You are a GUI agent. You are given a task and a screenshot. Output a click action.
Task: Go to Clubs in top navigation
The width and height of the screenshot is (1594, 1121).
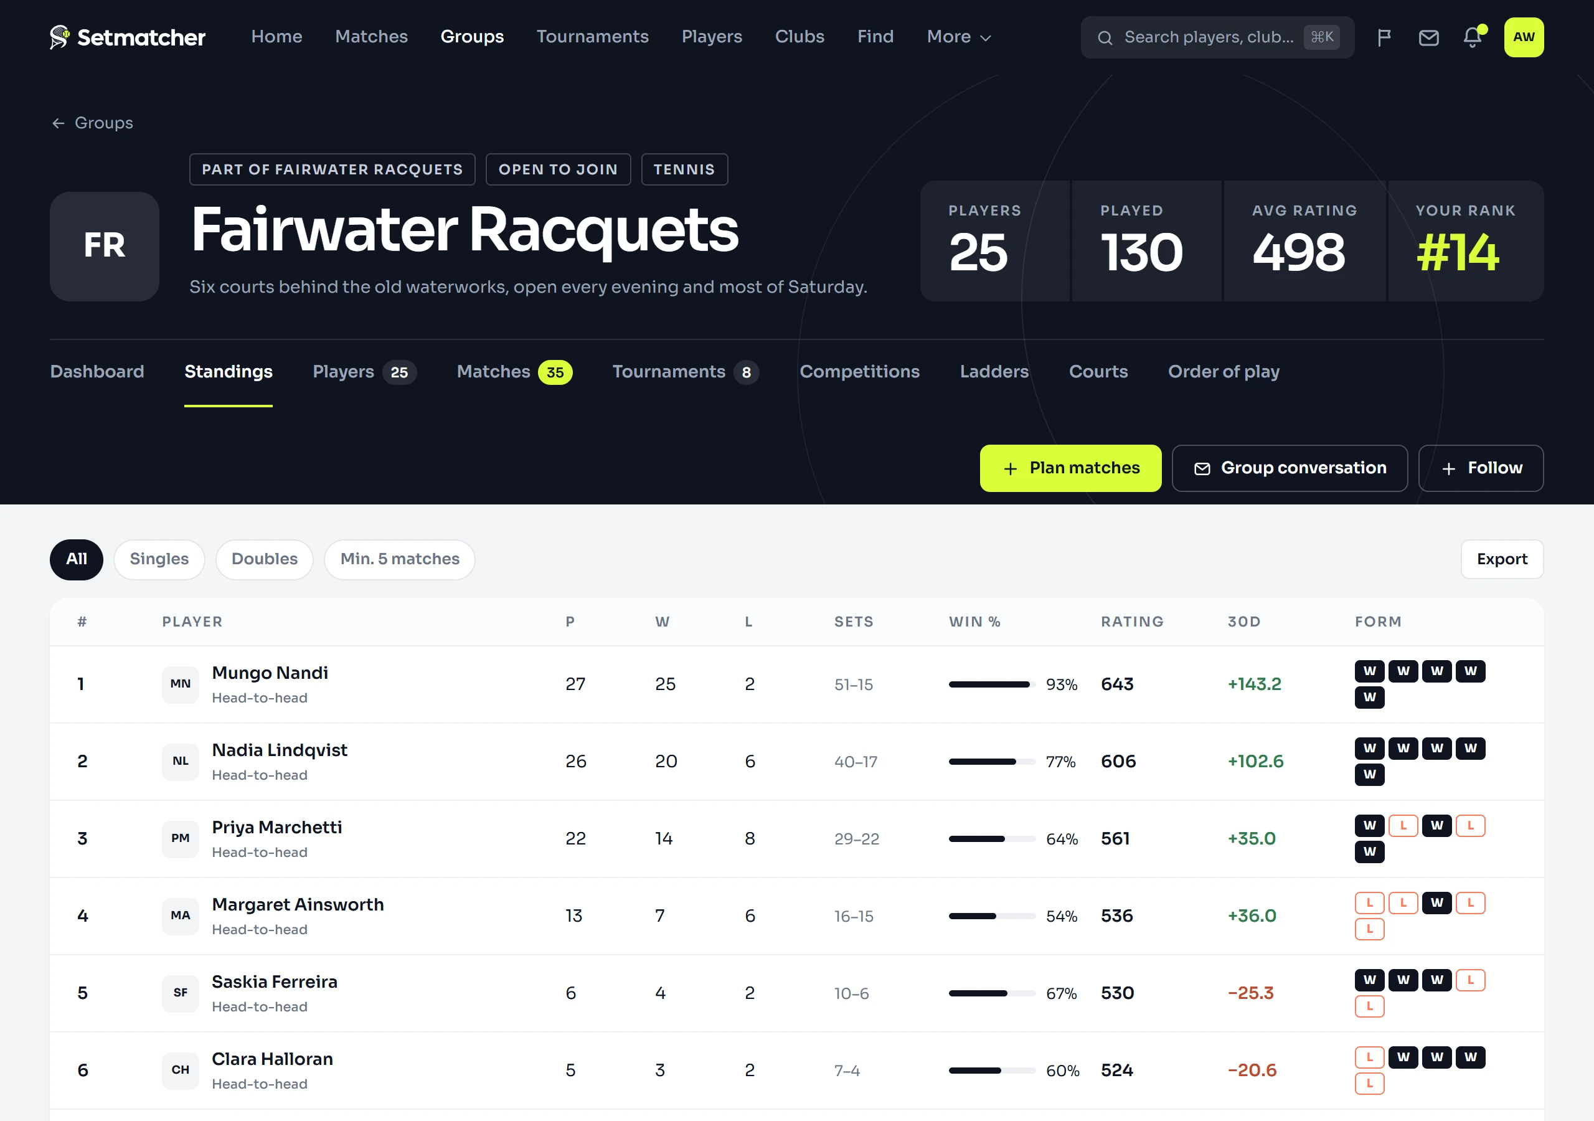coord(799,37)
